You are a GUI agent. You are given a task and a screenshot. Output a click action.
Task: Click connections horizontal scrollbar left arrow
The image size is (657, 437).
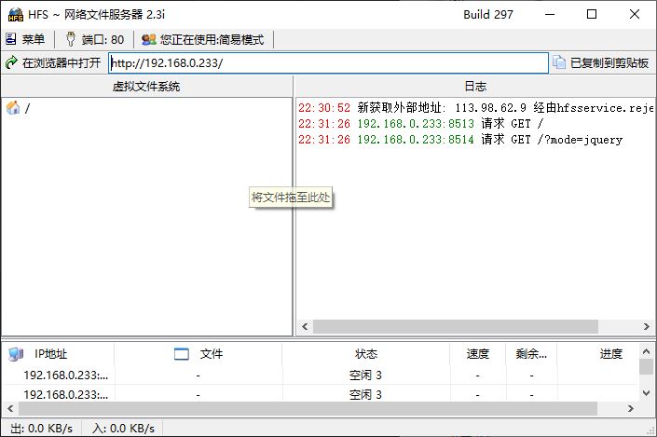point(10,408)
